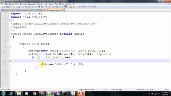Screen dimensions: 171x96
Task: Print the document using toolbar icon
Action: pyautogui.click(x=19, y=7)
